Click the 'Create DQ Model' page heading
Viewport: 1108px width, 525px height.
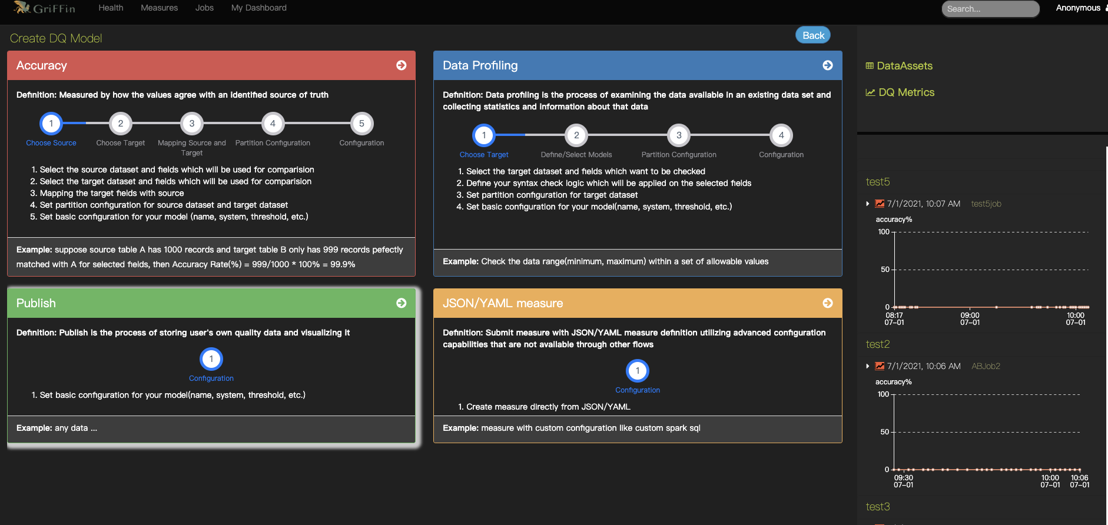pos(56,38)
